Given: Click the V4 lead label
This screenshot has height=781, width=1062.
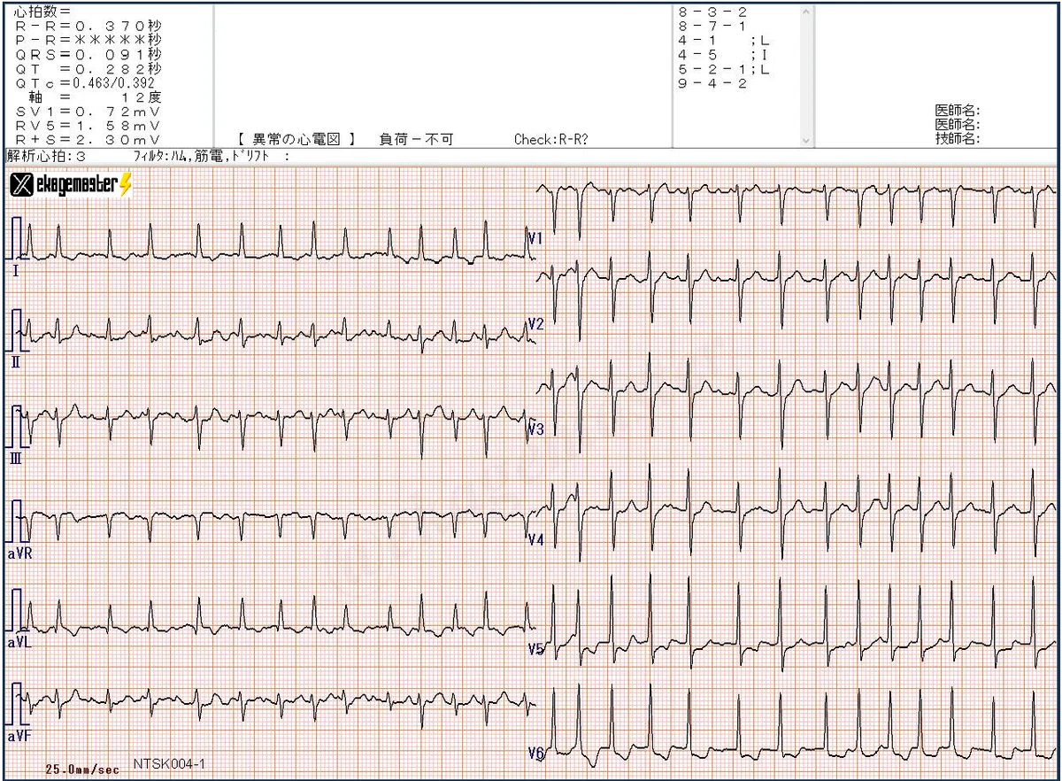Looking at the screenshot, I should point(535,539).
